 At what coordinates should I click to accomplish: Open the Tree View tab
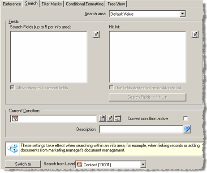point(116,4)
